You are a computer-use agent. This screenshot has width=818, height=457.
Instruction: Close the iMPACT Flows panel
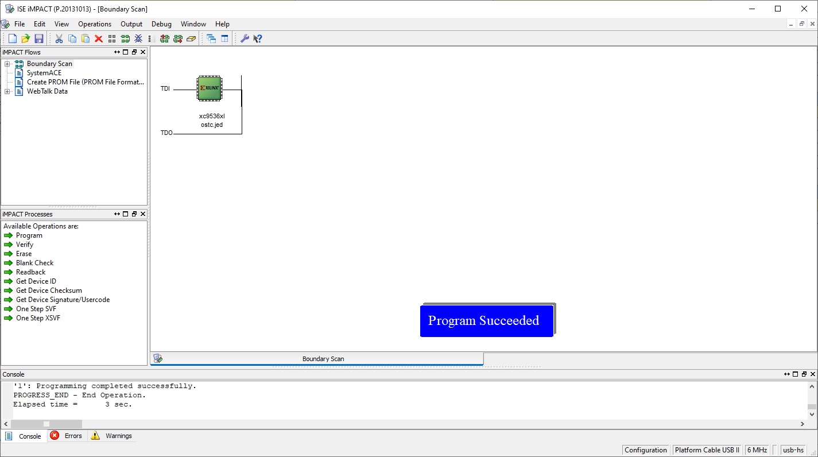tap(143, 52)
